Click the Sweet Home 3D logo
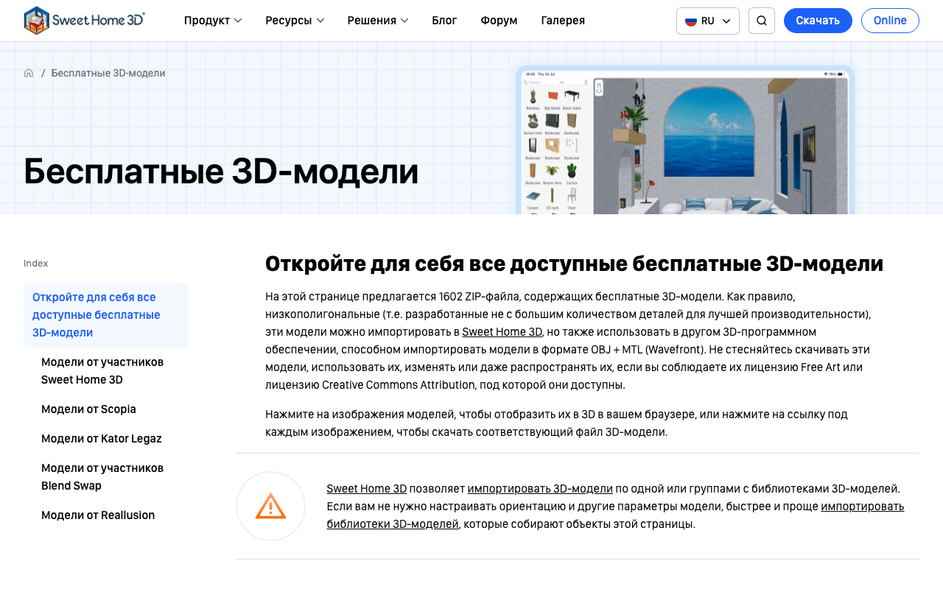Viewport: 943px width, 589px height. pos(84,21)
